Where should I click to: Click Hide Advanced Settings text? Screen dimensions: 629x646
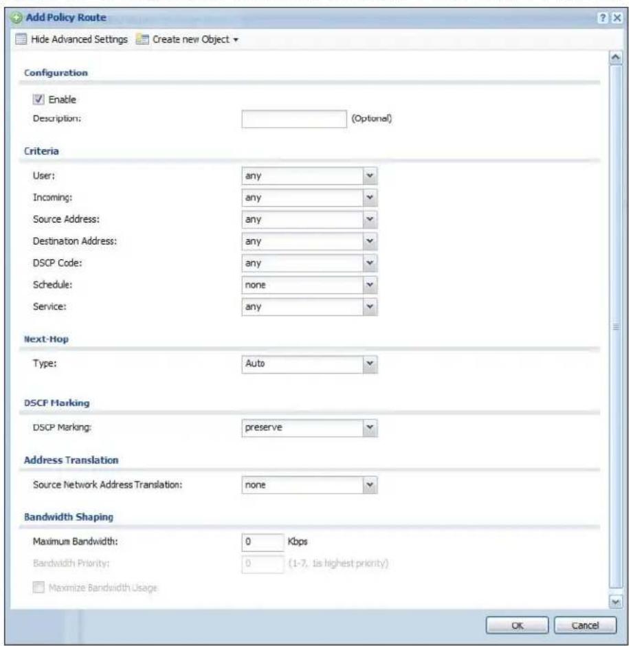79,39
